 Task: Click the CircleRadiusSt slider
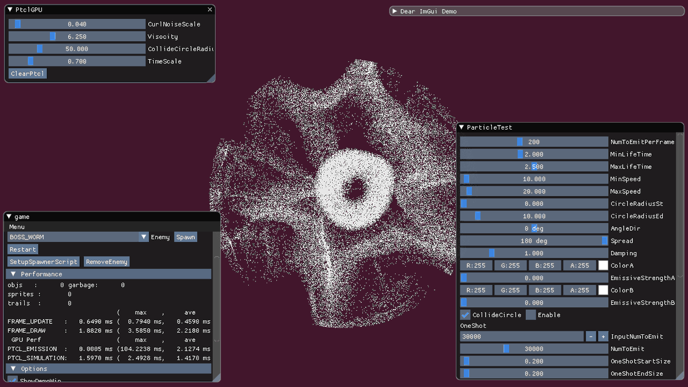tap(534, 204)
